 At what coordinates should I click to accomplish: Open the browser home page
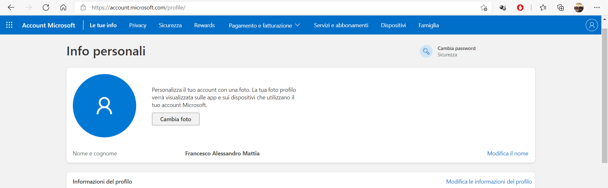coord(63,8)
